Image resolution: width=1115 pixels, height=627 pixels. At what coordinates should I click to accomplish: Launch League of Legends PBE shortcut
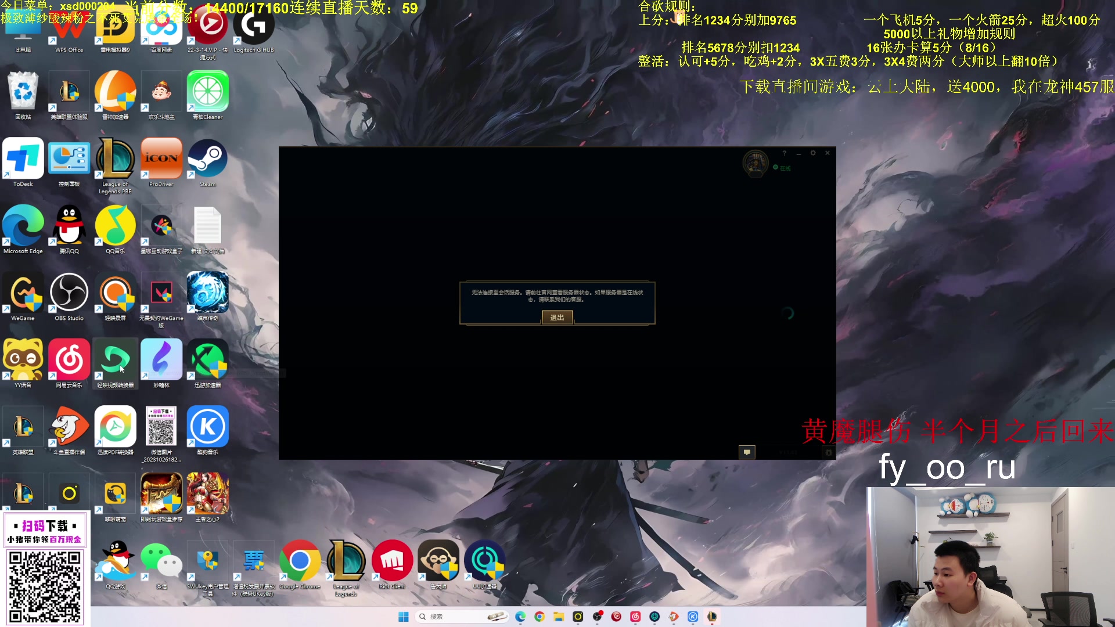(x=115, y=166)
